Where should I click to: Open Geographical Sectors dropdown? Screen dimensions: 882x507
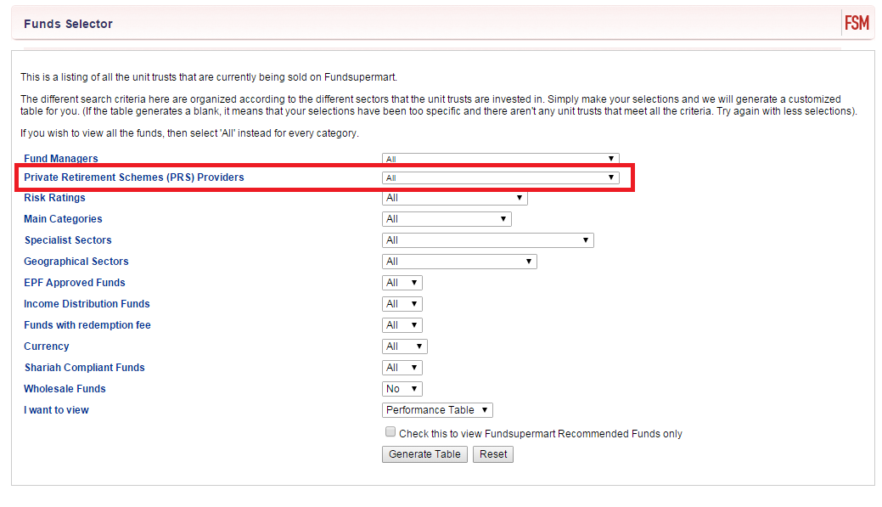pos(459,262)
